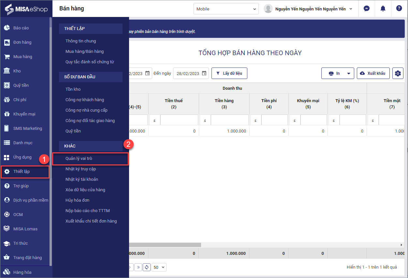This screenshot has width=408, height=278.
Task: Click the refresh icon in pagination bar
Action: click(x=147, y=267)
